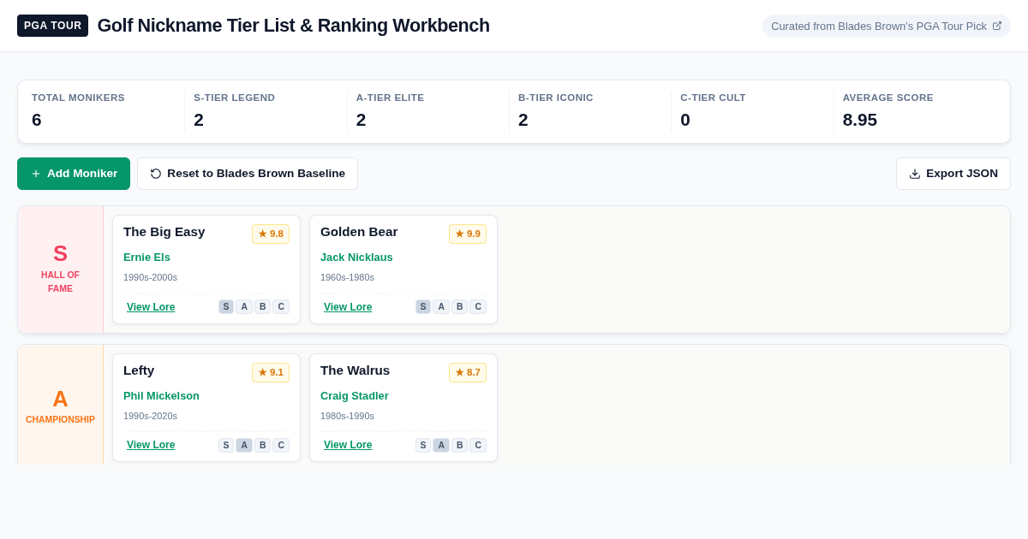Click Golden Bear card title
1028x539 pixels.
(x=359, y=232)
